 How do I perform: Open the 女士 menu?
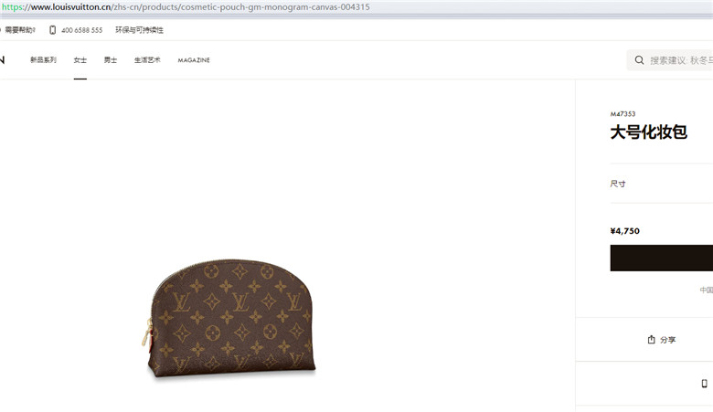coord(80,60)
